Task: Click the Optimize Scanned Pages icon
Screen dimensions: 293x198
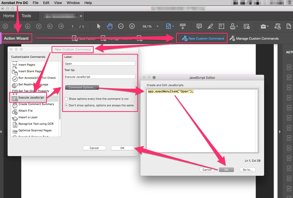Action: pyautogui.click(x=15, y=131)
